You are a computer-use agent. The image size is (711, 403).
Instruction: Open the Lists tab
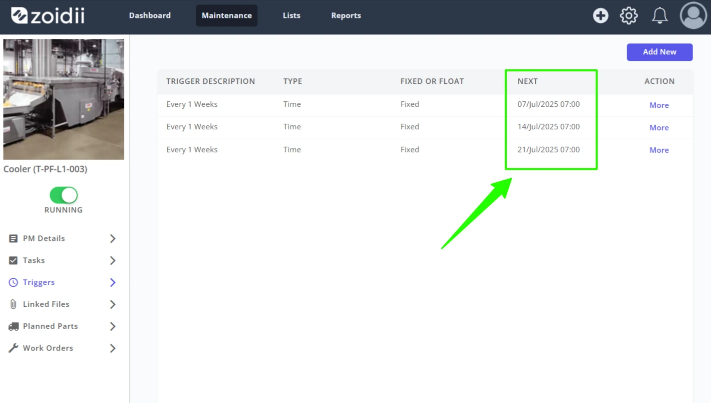292,15
